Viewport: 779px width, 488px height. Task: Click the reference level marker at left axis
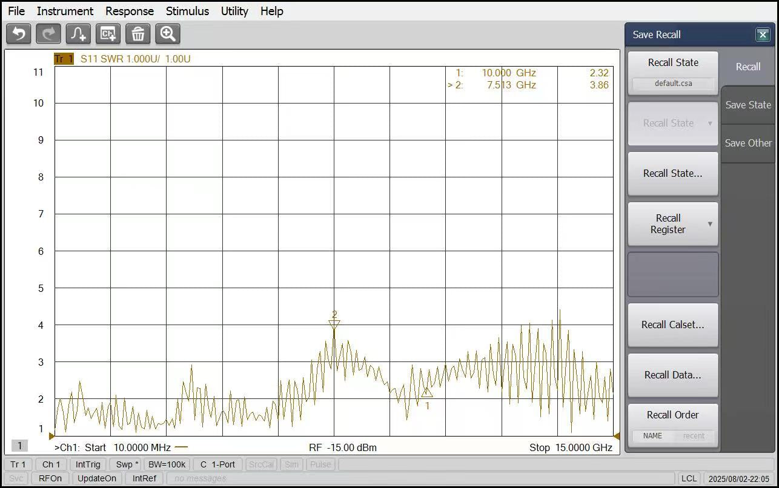[x=51, y=436]
